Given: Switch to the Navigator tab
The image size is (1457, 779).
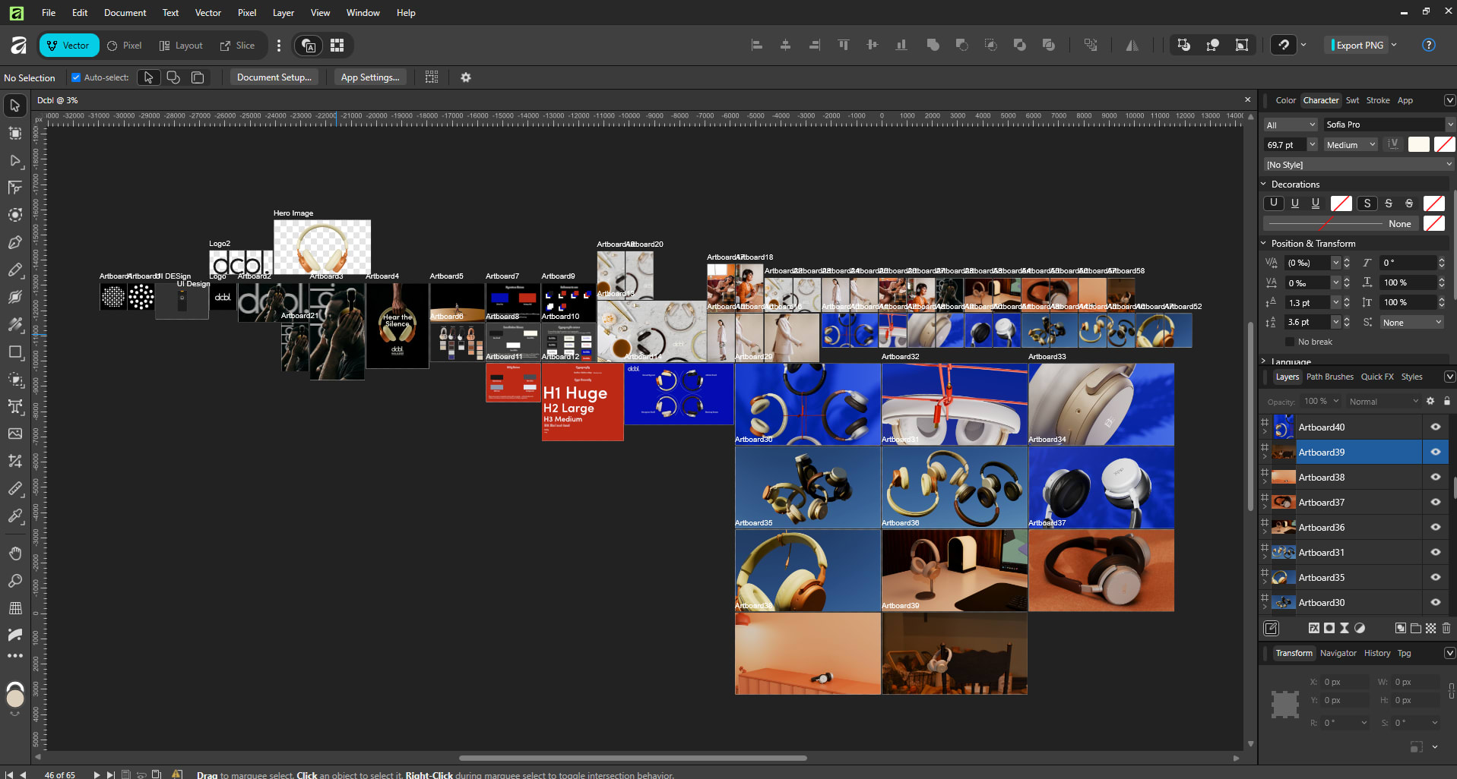Looking at the screenshot, I should click(1338, 653).
